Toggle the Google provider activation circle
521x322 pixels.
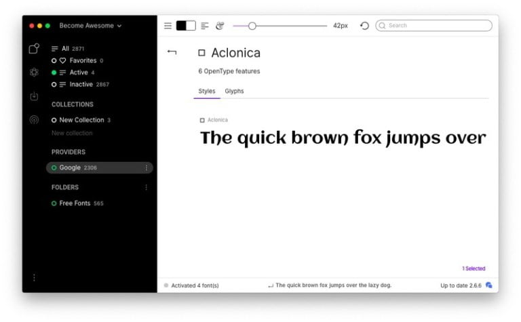point(54,167)
